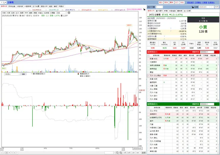The image size is (220, 155).
Task: Click the 還原 button
Action: 144,153
